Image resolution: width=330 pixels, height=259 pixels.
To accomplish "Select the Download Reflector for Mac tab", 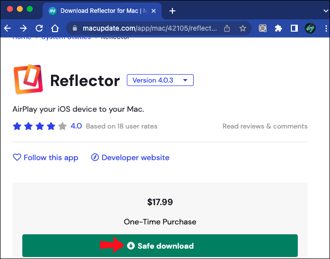I will (x=102, y=11).
